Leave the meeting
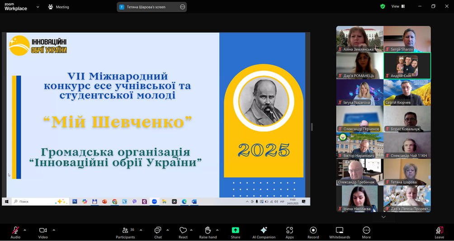This screenshot has height=241, width=454. coord(439,232)
